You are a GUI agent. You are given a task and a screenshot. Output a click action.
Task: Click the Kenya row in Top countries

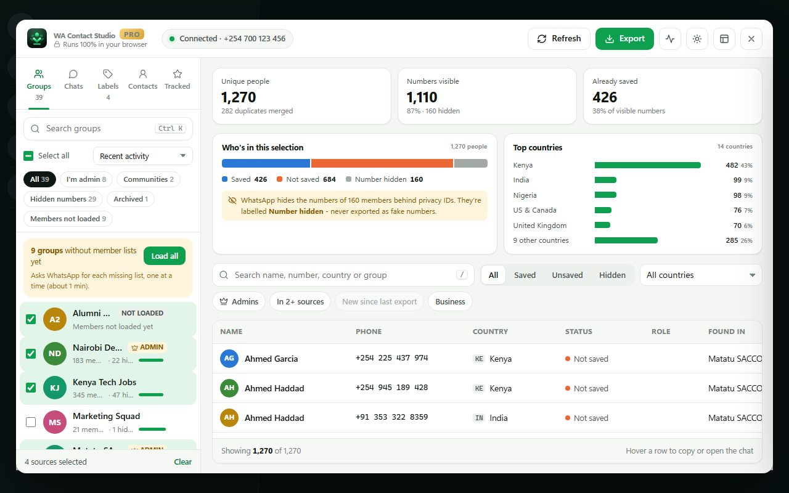(x=633, y=165)
